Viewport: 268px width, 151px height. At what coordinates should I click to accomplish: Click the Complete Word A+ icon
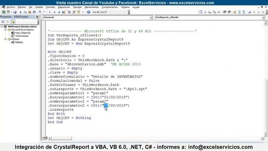pyautogui.click(x=219, y=12)
